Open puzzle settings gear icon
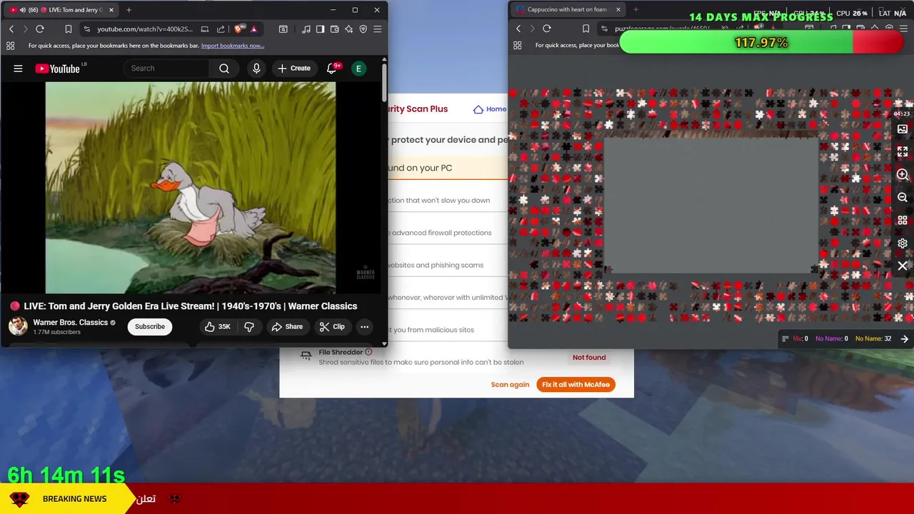This screenshot has width=914, height=514. [903, 243]
